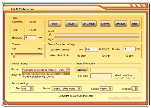Choose Asignador de sonido de Microsof - Input
The image size is (151, 108).
pyautogui.click(x=46, y=74)
